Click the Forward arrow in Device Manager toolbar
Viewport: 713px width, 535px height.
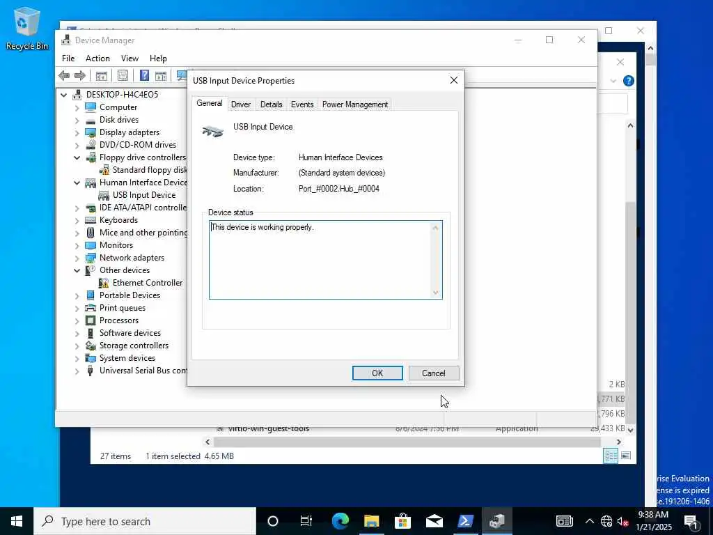(x=80, y=75)
